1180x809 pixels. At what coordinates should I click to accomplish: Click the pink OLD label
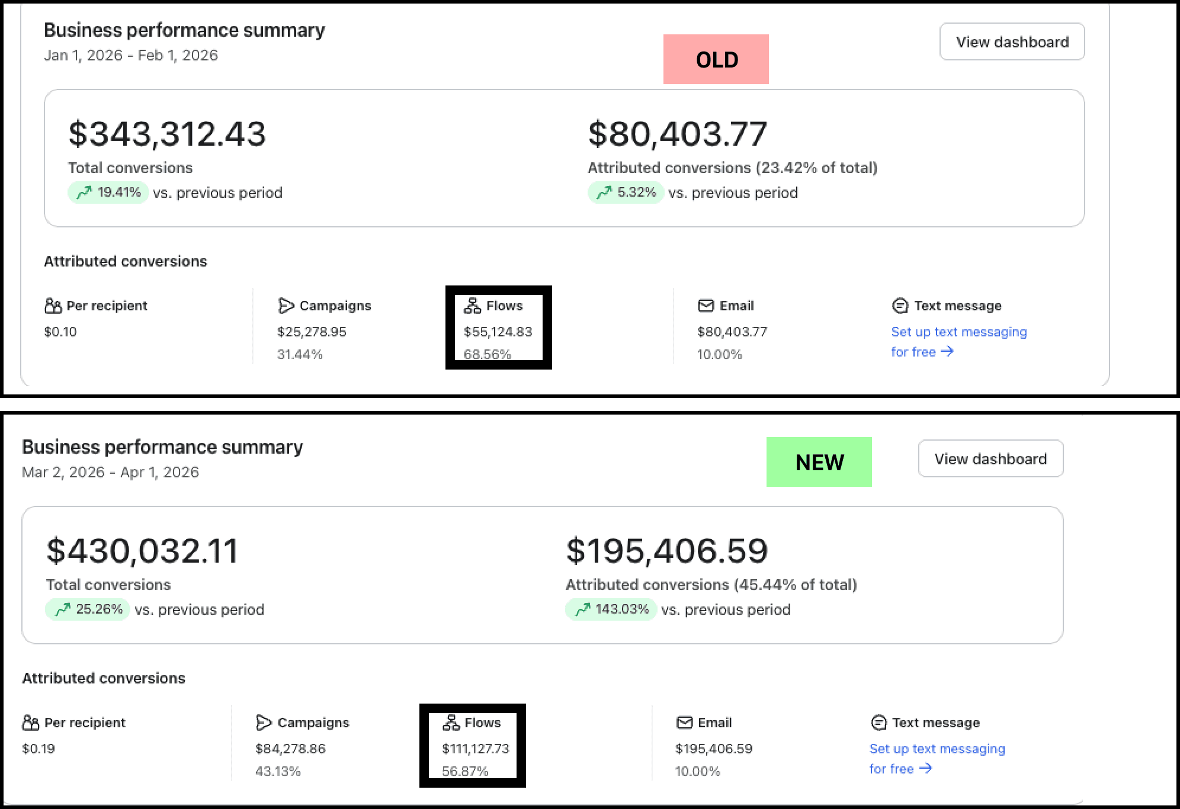tap(716, 59)
